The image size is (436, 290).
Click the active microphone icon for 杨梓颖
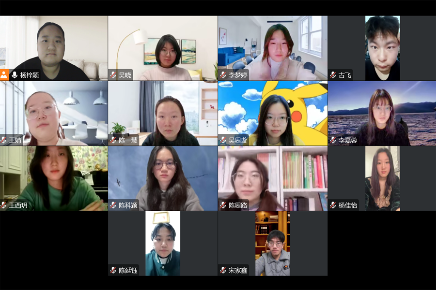click(x=15, y=75)
